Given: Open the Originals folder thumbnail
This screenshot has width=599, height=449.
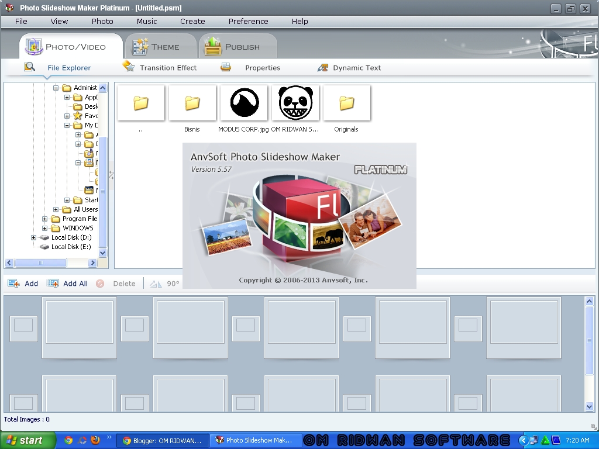Looking at the screenshot, I should click(347, 103).
